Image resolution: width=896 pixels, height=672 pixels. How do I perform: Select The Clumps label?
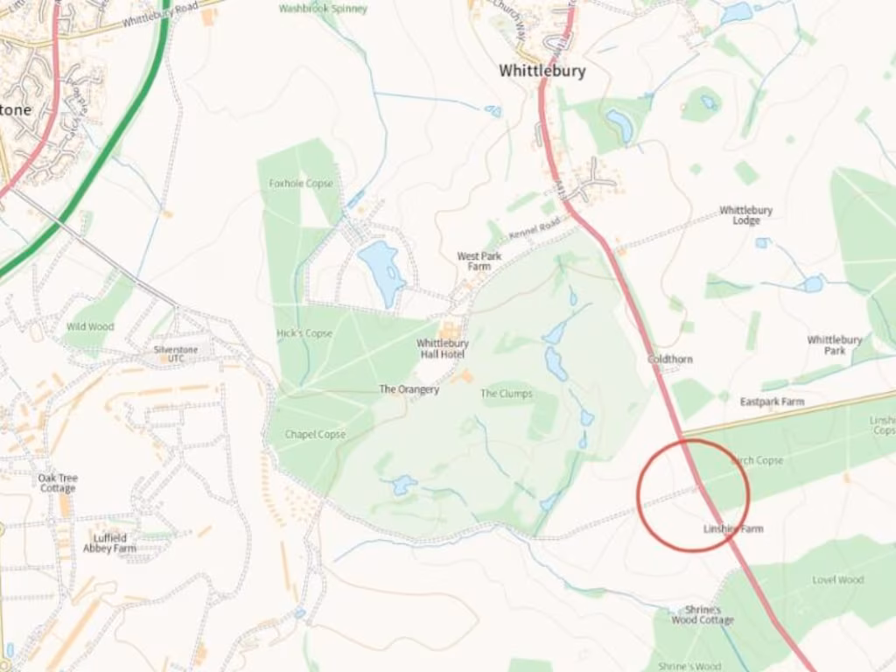(507, 394)
